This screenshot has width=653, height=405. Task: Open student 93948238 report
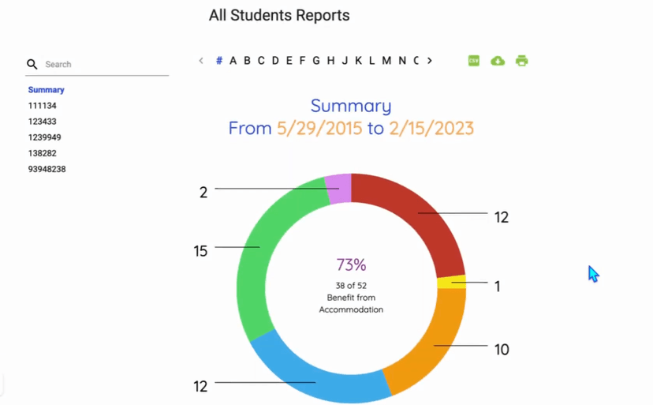point(47,169)
